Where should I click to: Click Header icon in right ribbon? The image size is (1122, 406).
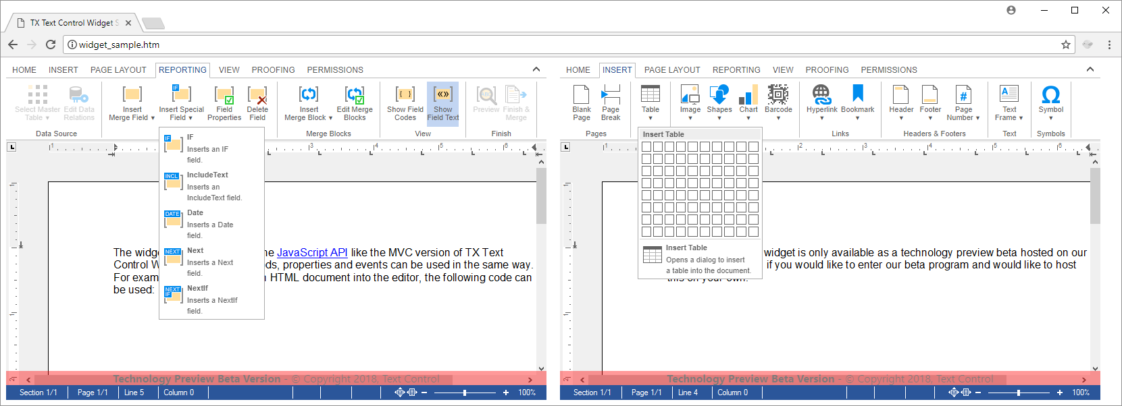pos(901,94)
